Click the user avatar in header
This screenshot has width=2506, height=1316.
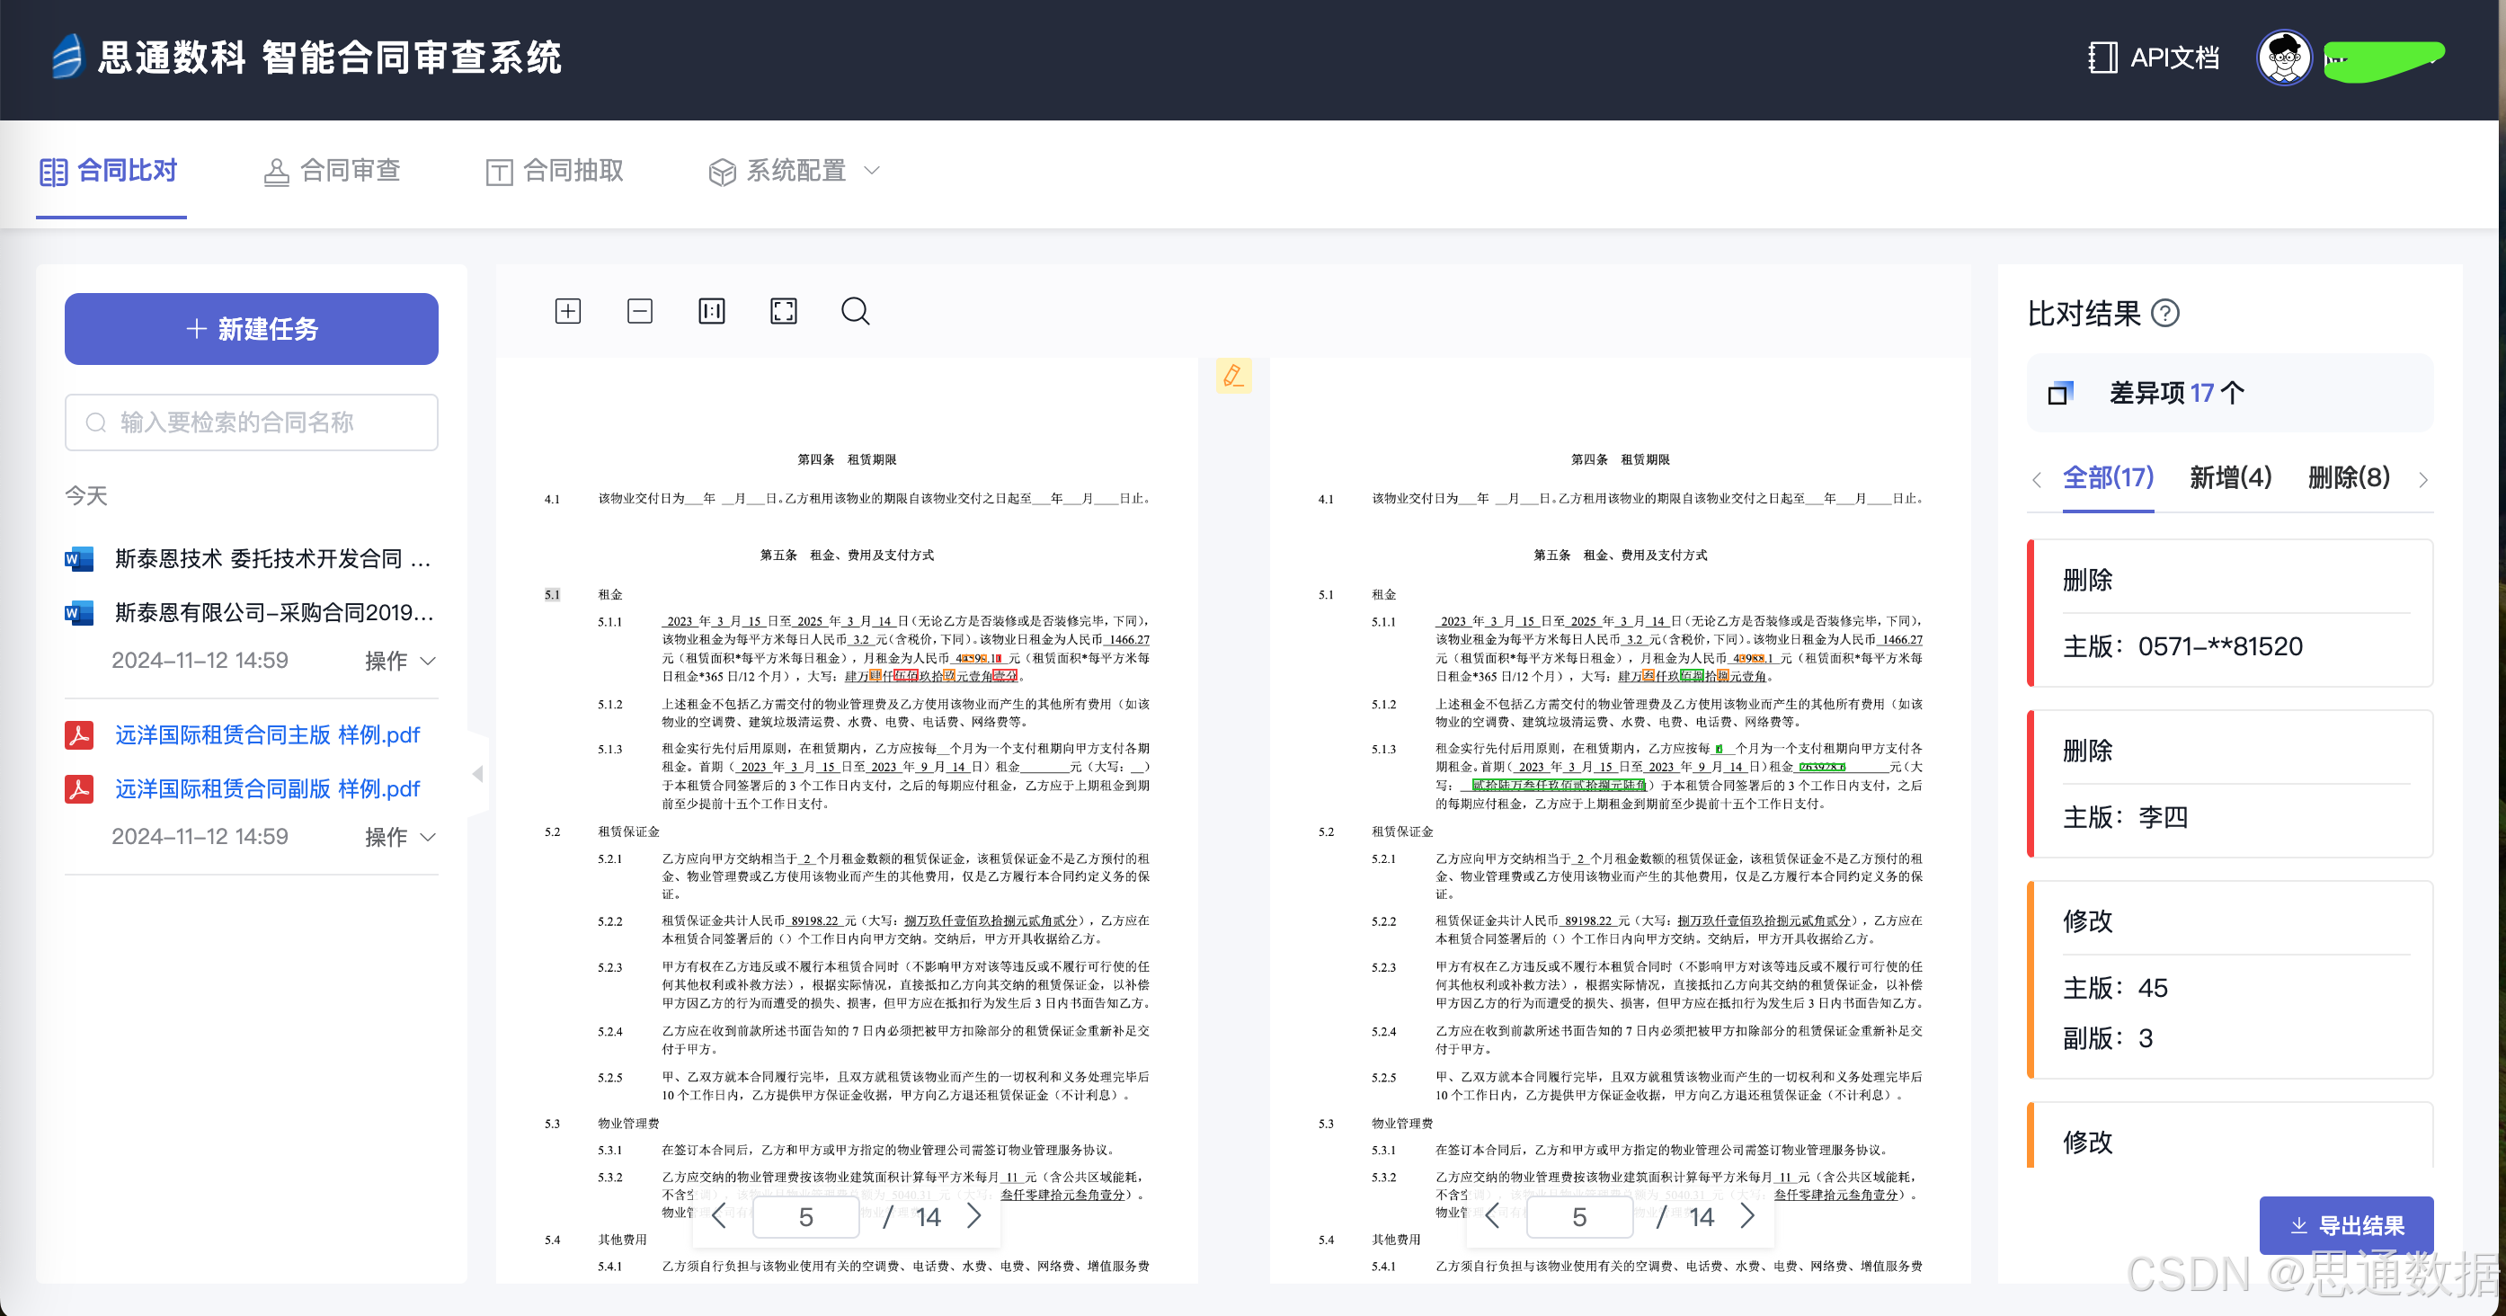click(2283, 58)
